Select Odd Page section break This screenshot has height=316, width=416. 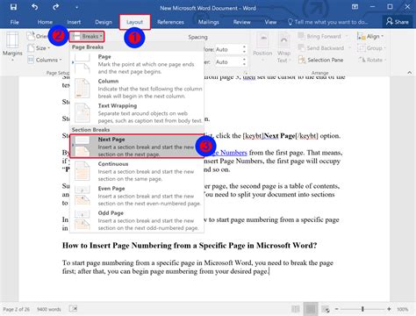[137, 220]
